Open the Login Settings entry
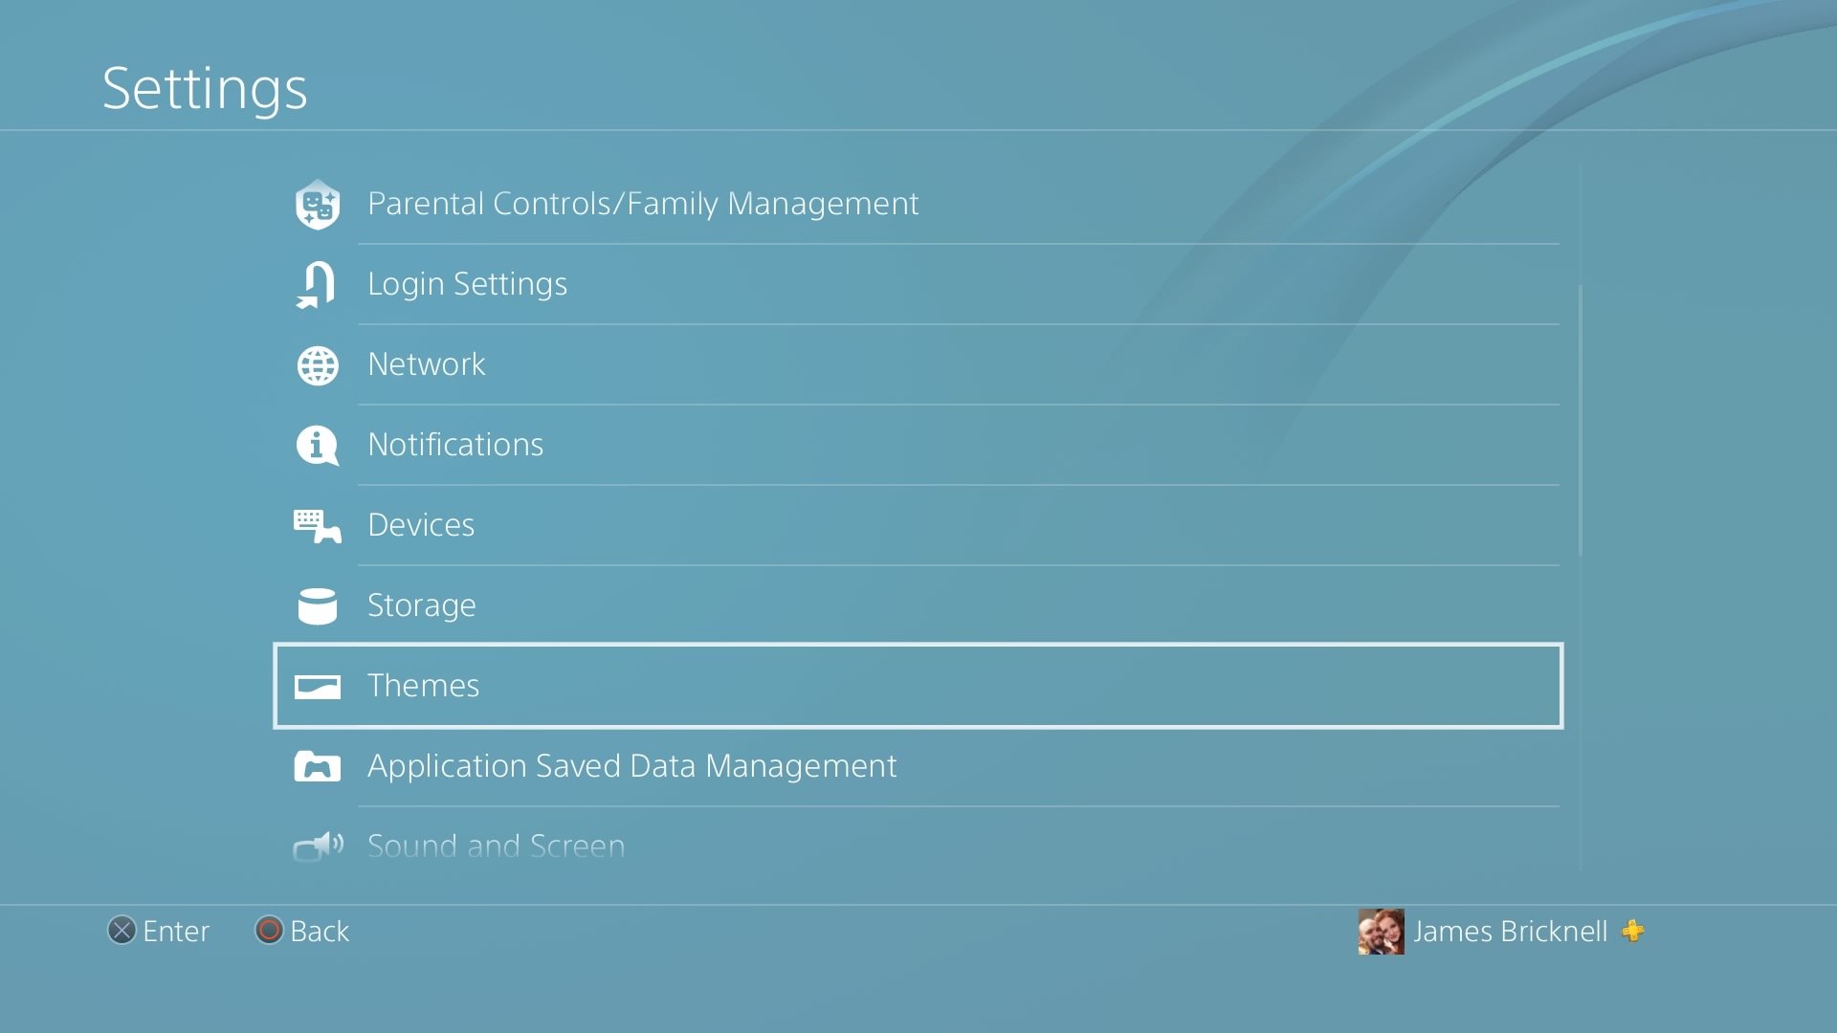 (467, 284)
